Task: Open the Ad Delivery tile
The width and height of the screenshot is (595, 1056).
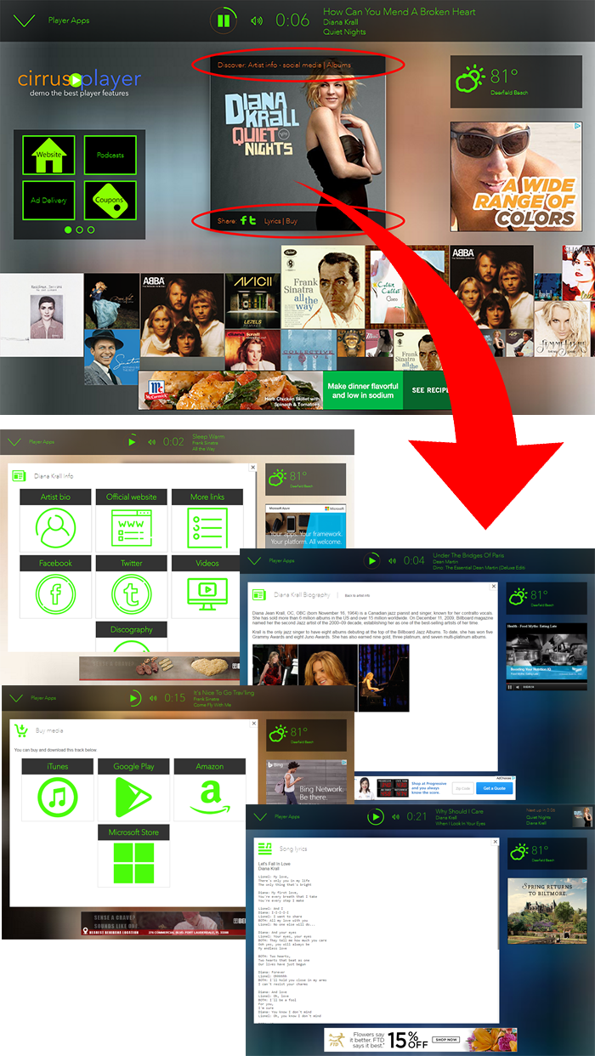Action: click(48, 200)
